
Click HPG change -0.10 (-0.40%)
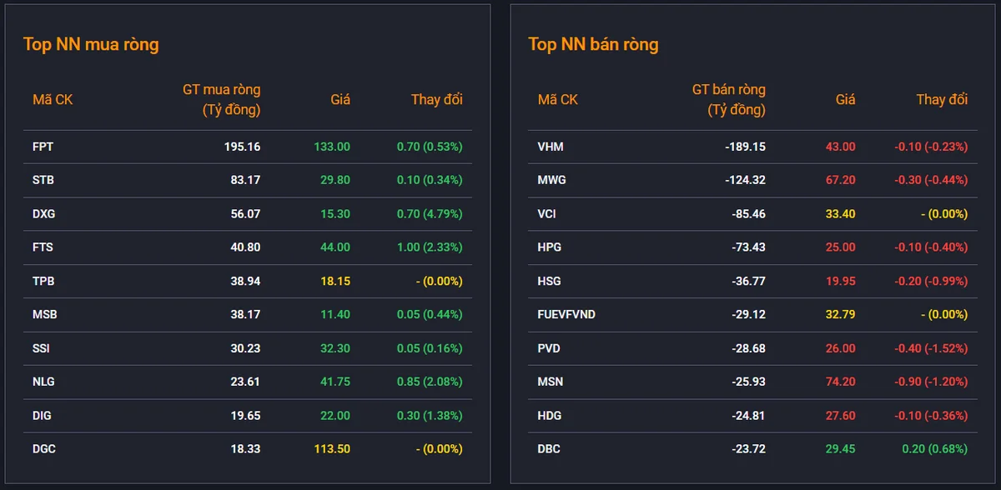(931, 247)
